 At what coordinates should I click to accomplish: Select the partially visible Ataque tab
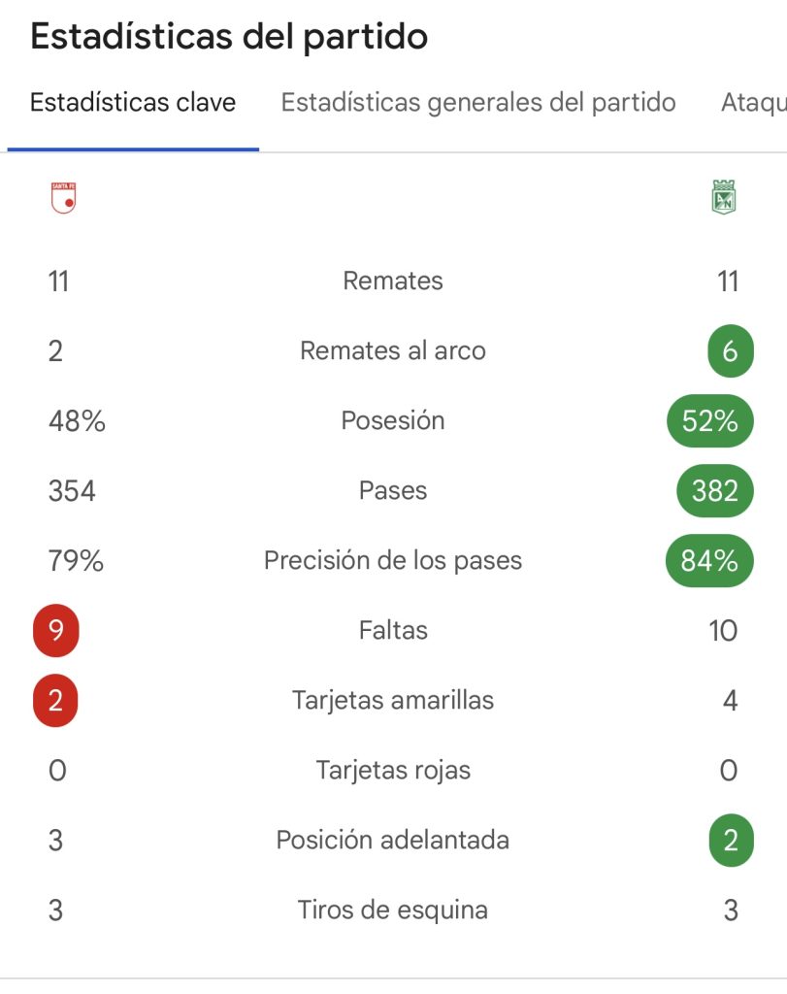753,103
